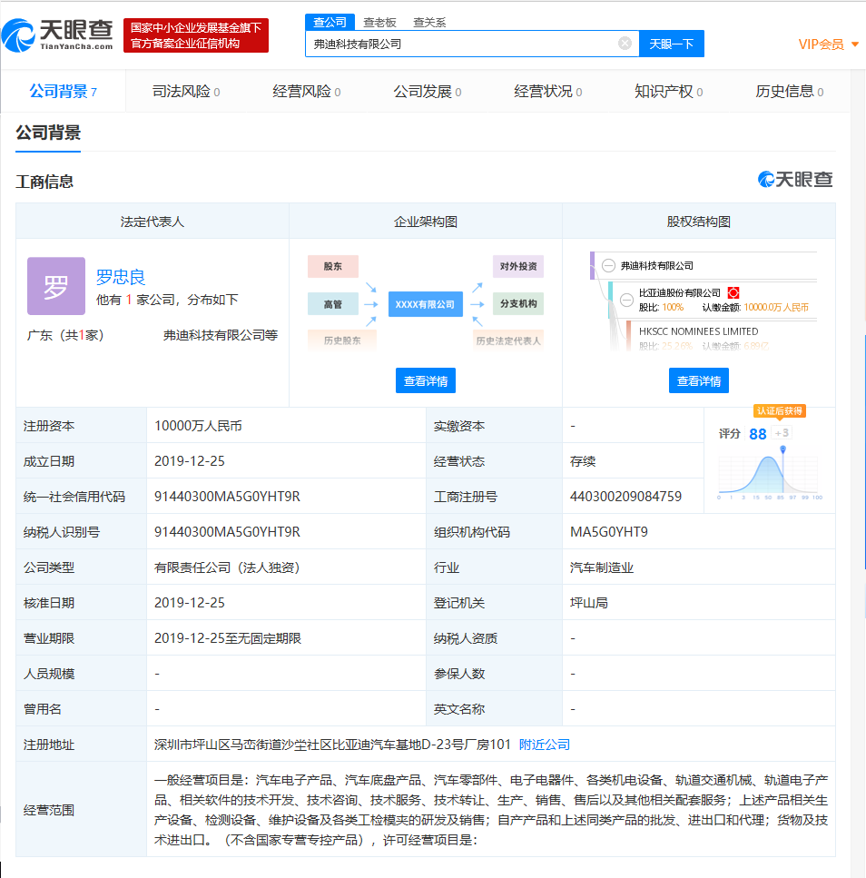Click the 10000万人民币 registered capital value

coord(198,426)
